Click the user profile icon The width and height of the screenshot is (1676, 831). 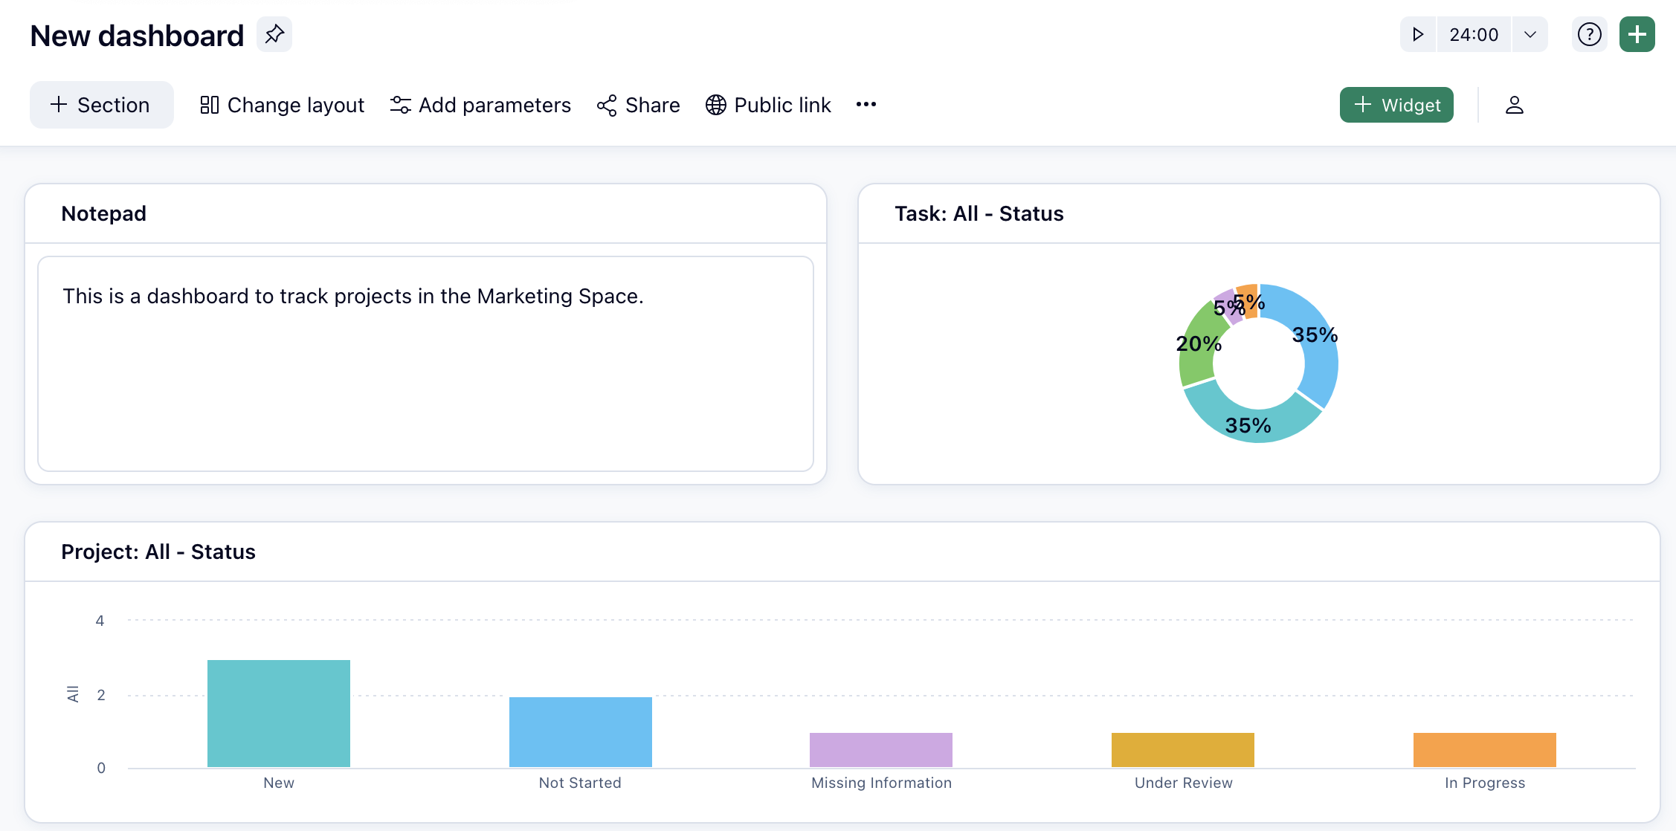(x=1514, y=105)
